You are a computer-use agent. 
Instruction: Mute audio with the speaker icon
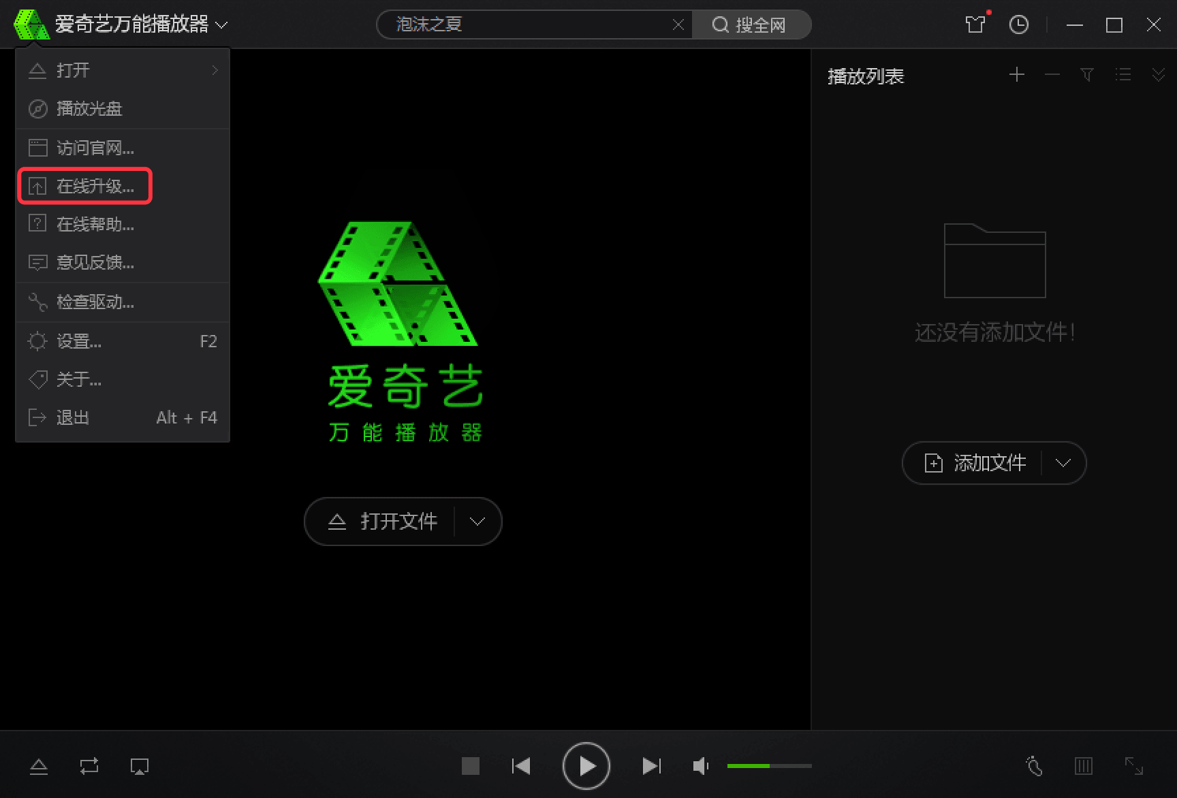700,766
